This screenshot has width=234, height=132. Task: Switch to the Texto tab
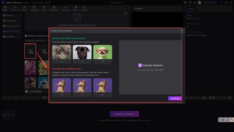pyautogui.click(x=24, y=8)
